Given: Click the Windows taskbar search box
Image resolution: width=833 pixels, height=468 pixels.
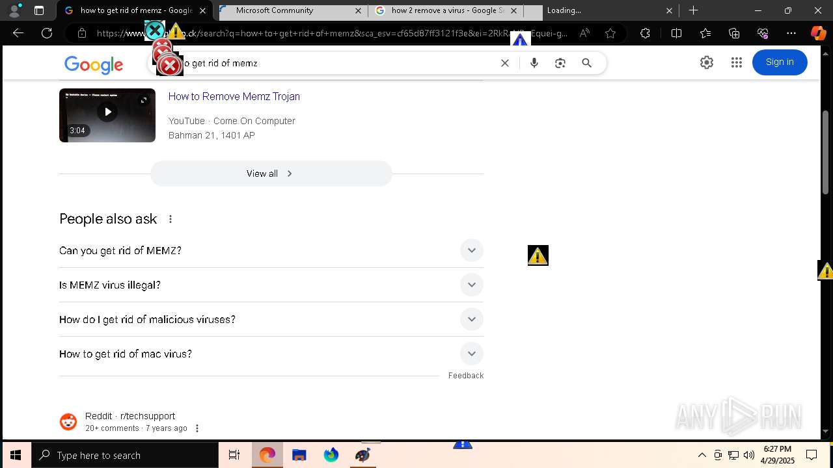Looking at the screenshot, I should (x=125, y=455).
